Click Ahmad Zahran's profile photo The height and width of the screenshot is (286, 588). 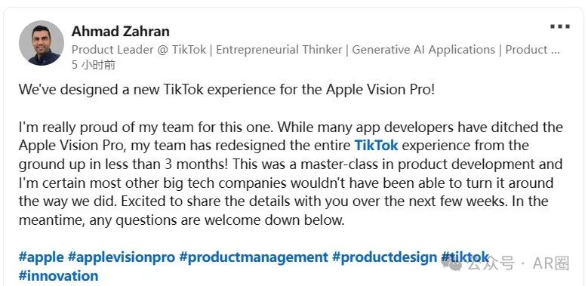[x=42, y=43]
